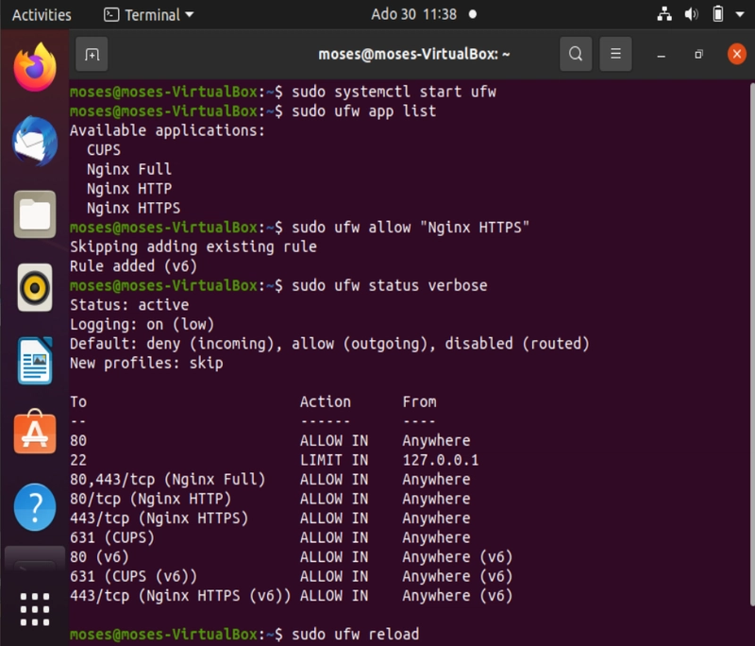Click the 'From' column header
The image size is (755, 646).
419,401
